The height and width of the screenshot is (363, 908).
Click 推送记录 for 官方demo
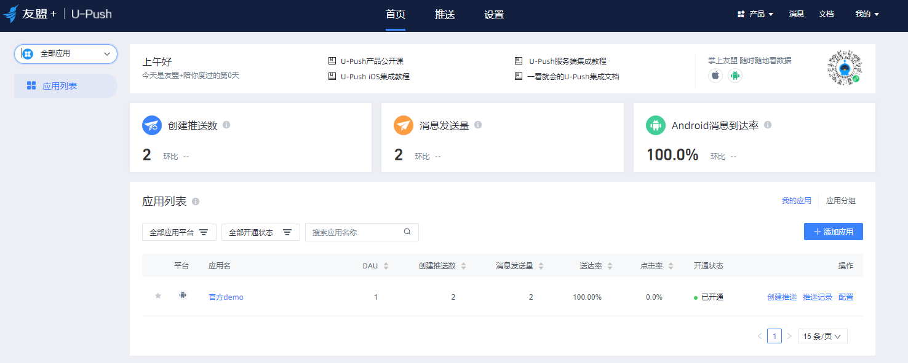818,297
